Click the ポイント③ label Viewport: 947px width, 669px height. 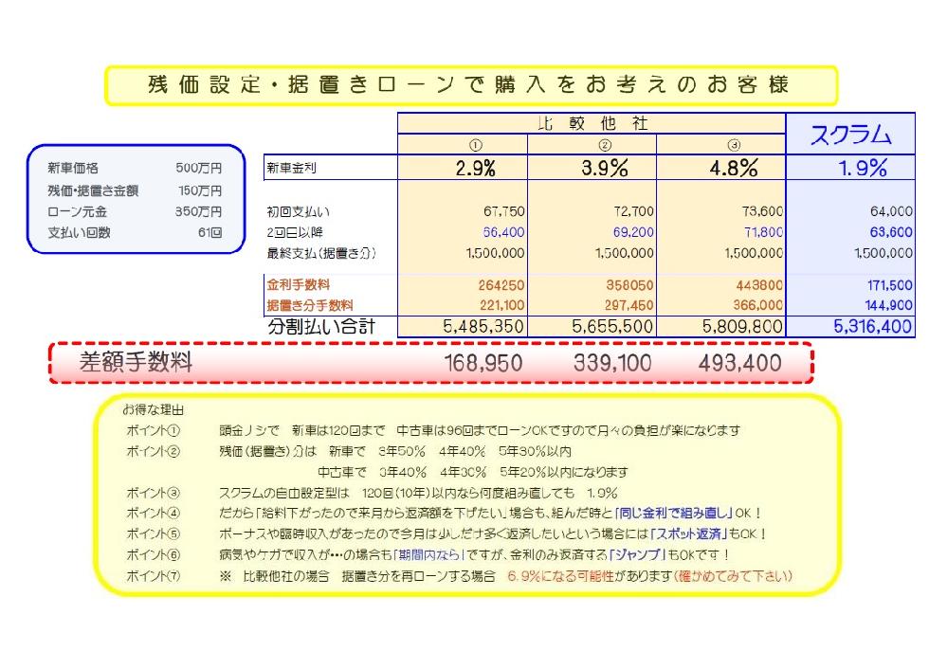[x=153, y=494]
